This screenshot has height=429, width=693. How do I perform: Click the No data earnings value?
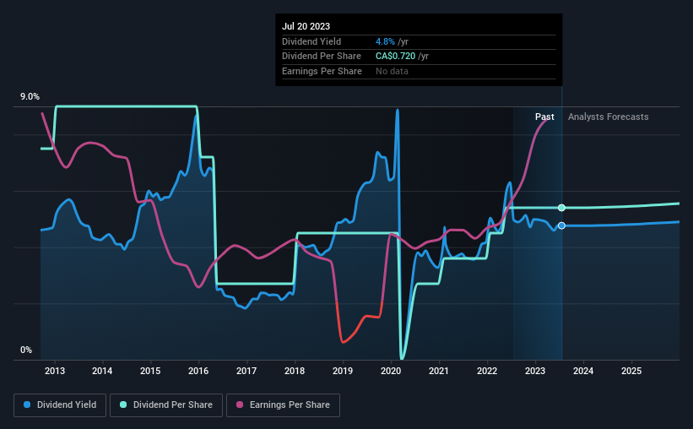pos(392,71)
